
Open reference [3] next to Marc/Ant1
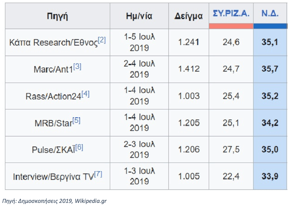point(77,66)
